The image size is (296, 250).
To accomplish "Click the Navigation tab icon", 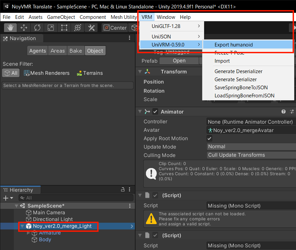I will point(5,38).
